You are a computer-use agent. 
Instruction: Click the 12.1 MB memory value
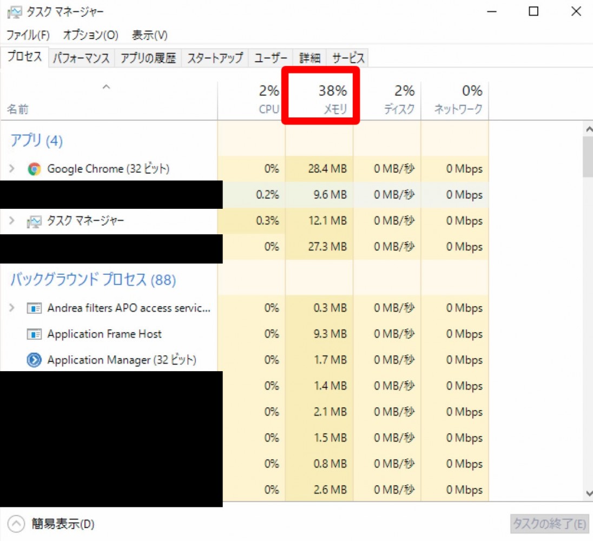pyautogui.click(x=327, y=221)
